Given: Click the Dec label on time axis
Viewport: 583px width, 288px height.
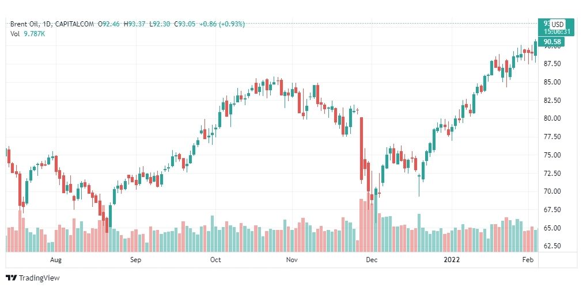Looking at the screenshot, I should click(372, 260).
